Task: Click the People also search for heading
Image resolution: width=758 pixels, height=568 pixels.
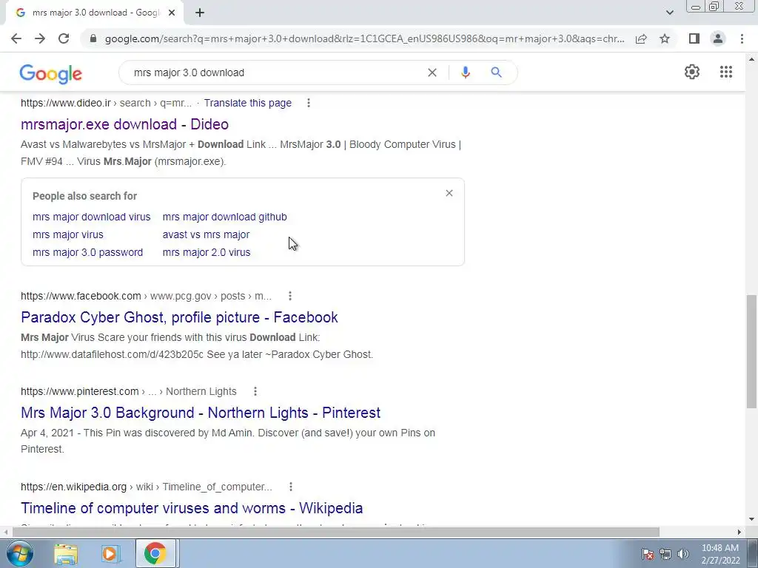Action: pos(84,196)
